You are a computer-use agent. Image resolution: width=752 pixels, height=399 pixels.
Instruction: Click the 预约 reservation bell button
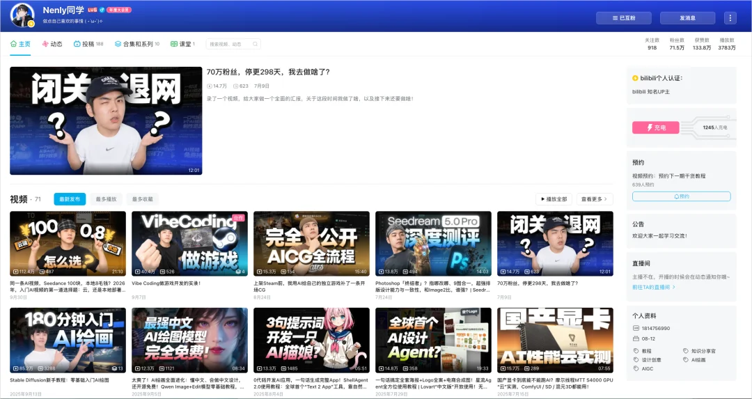point(681,196)
